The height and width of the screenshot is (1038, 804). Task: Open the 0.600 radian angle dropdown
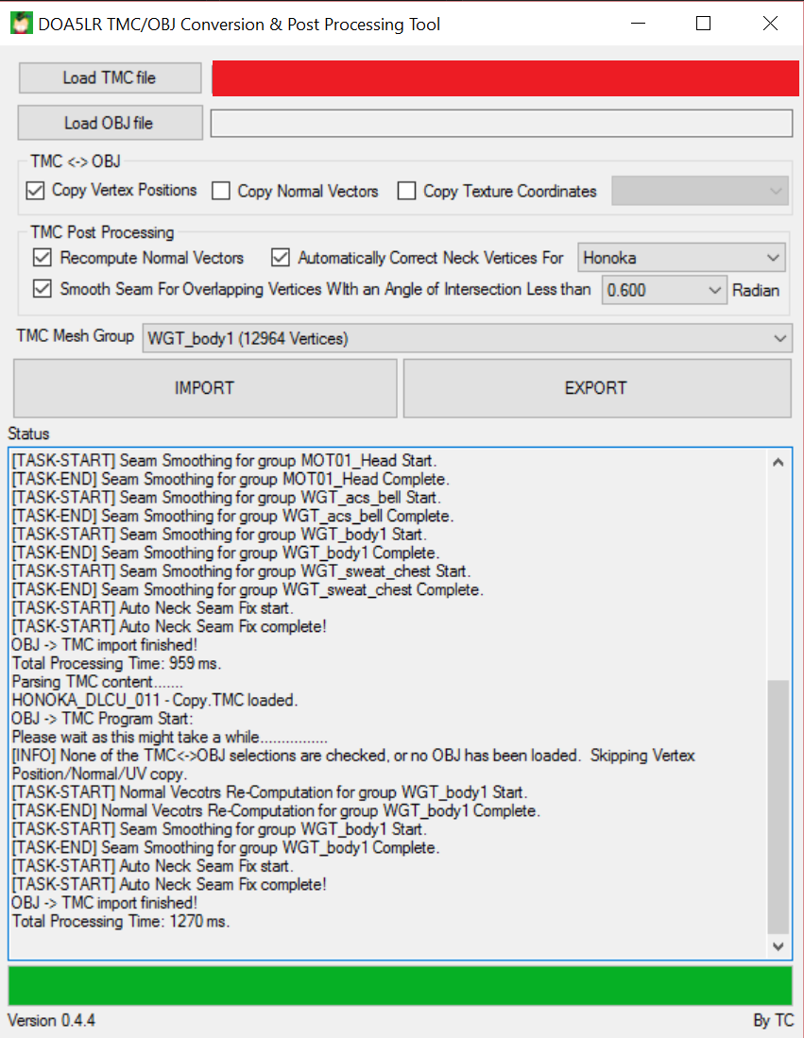(x=664, y=290)
